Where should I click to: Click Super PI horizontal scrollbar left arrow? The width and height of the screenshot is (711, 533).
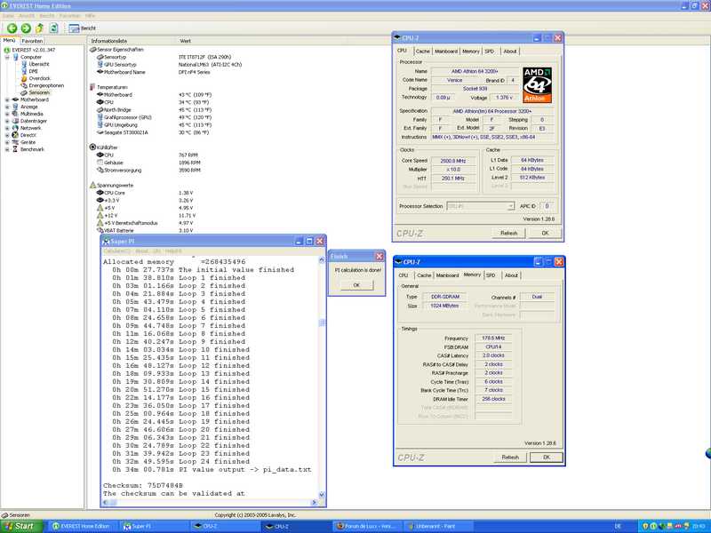pyautogui.click(x=105, y=503)
